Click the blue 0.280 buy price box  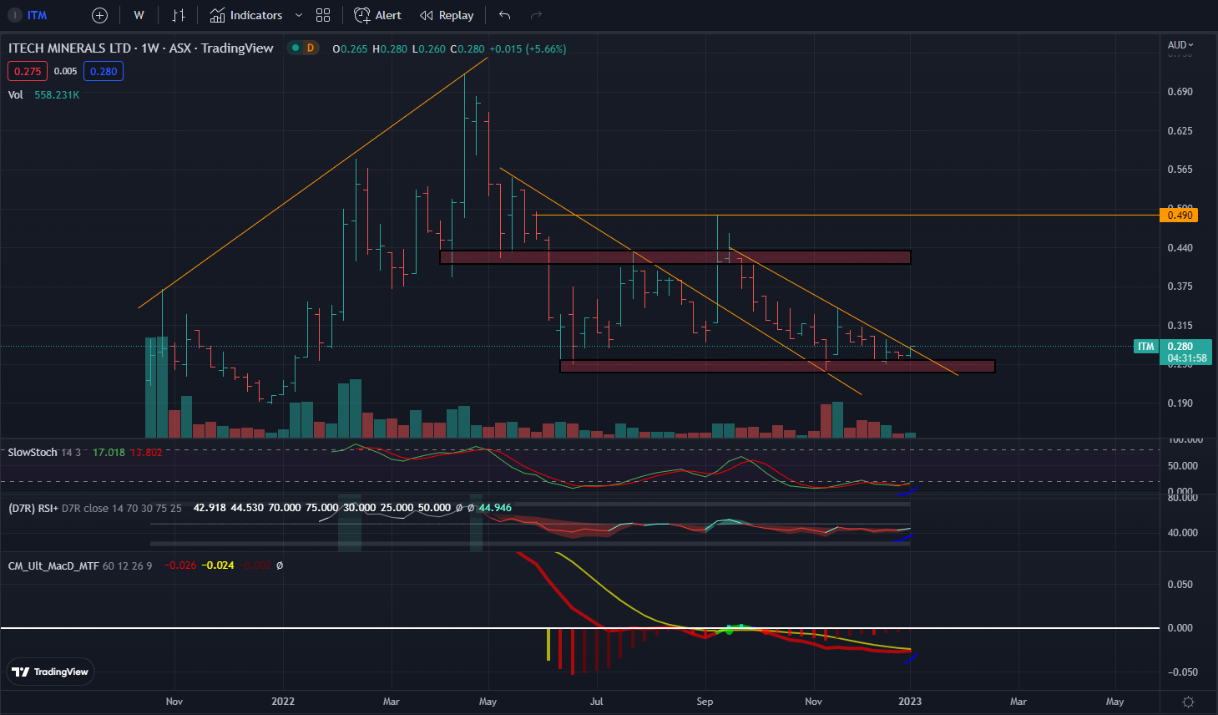(104, 71)
